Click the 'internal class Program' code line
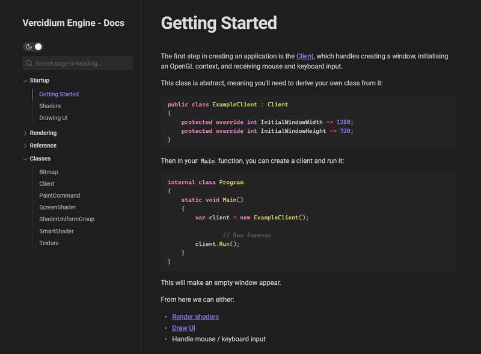Screen dimensions: 481x354 click(206, 182)
